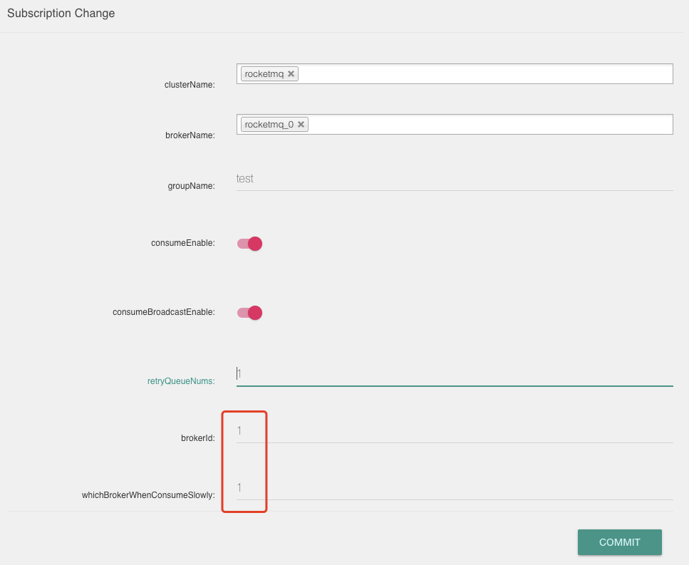Click the groupName field containing test
Image resolution: width=689 pixels, height=565 pixels.
455,179
